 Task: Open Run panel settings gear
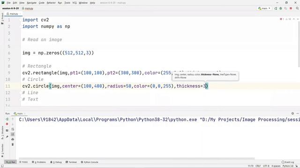[292, 113]
